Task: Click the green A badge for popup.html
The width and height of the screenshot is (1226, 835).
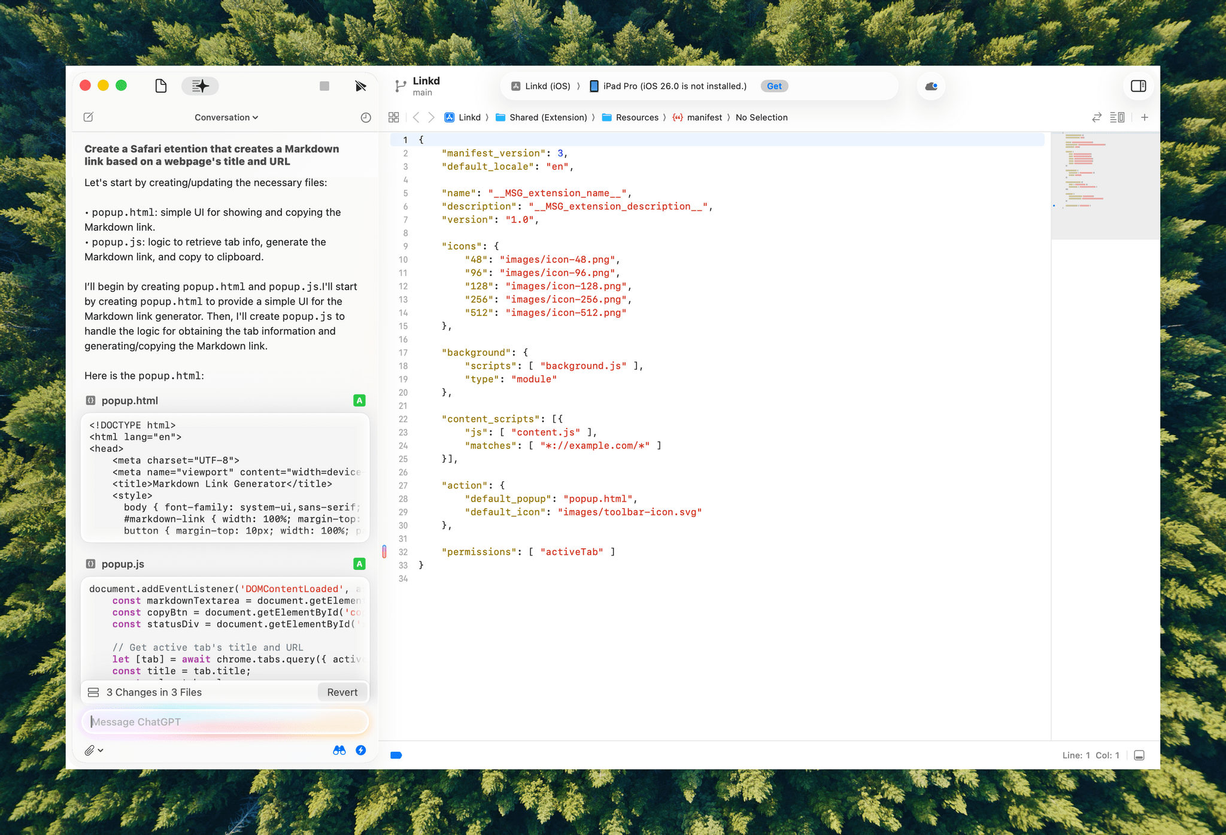Action: (359, 400)
